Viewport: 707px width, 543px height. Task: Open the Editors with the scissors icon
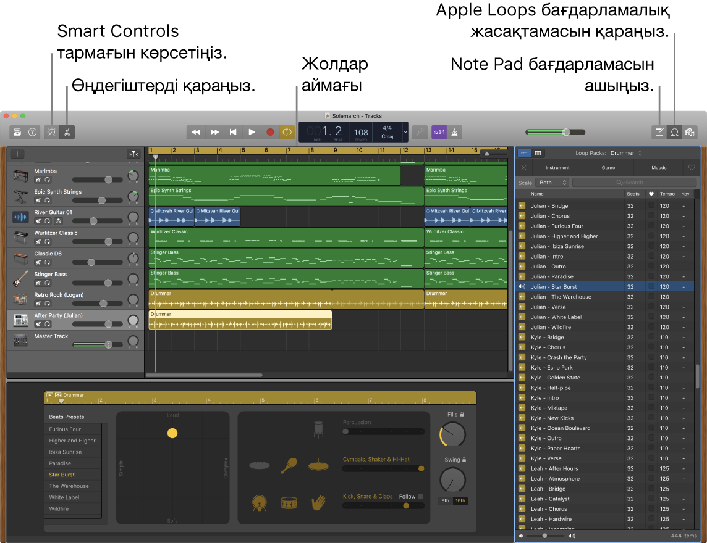coord(67,131)
